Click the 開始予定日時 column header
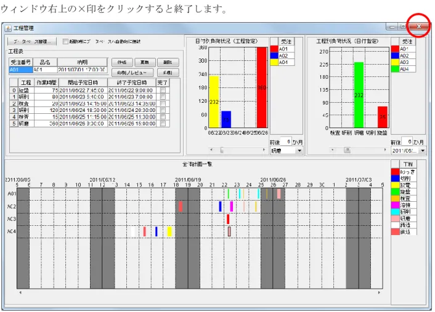Viewport: 435px width, 312px height. [x=83, y=82]
